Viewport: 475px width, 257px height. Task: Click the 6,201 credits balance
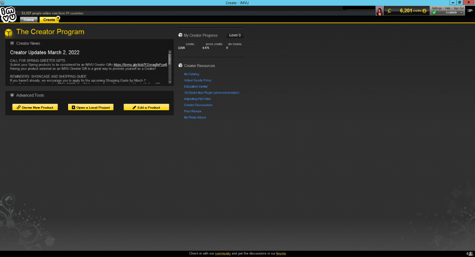tap(406, 11)
